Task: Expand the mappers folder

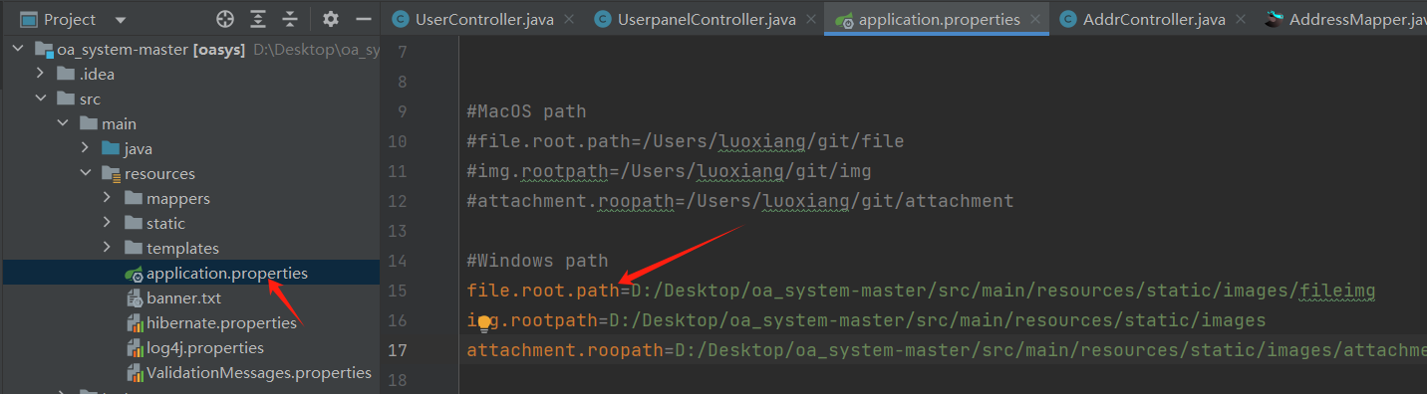Action: 107,198
